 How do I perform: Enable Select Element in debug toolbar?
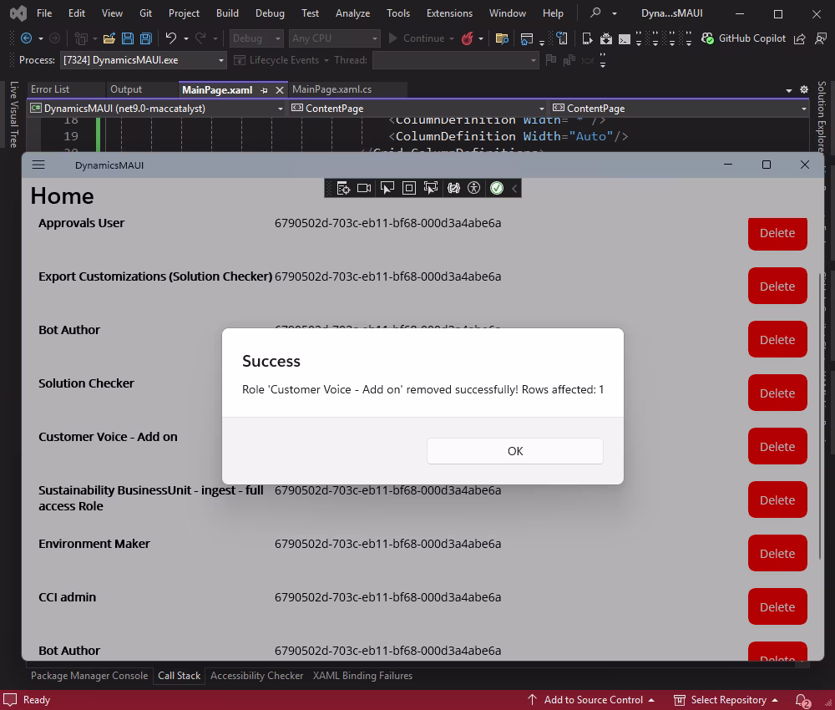tap(387, 188)
